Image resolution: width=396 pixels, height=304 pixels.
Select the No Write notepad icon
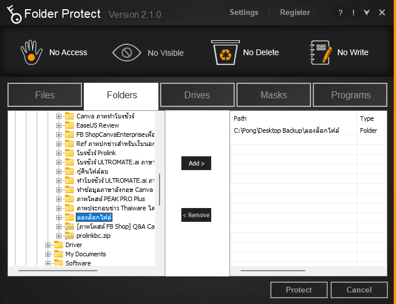(x=321, y=52)
